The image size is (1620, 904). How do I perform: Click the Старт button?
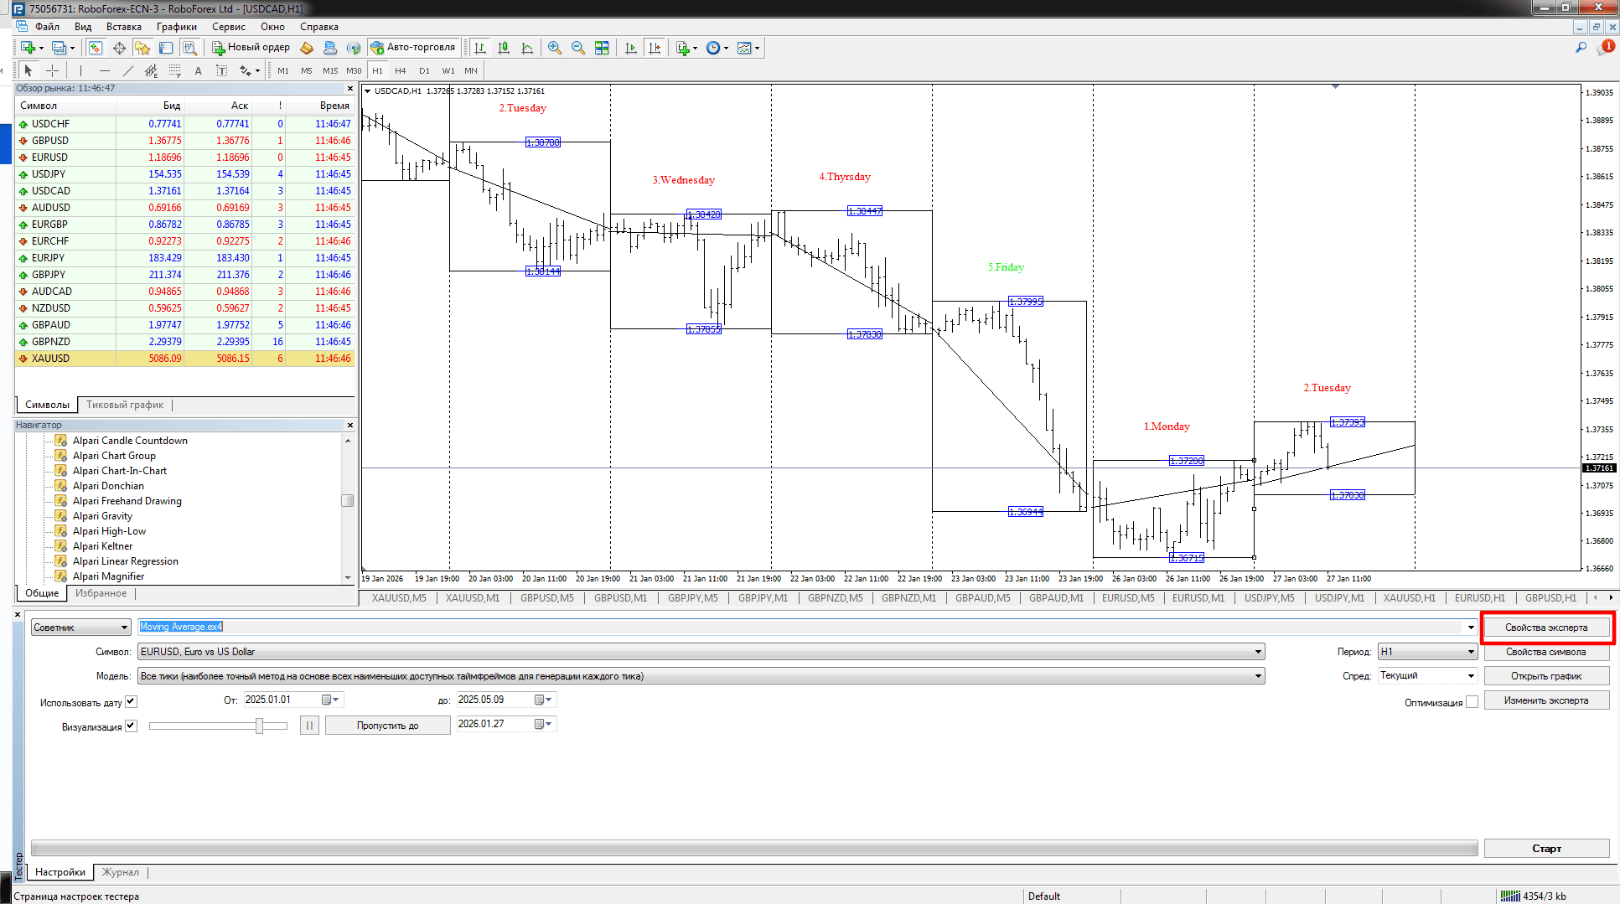pos(1546,849)
